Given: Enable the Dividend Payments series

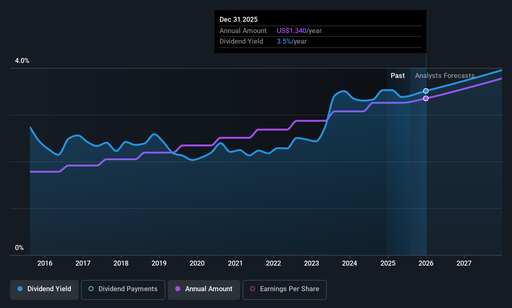Looking at the screenshot, I should point(123,290).
